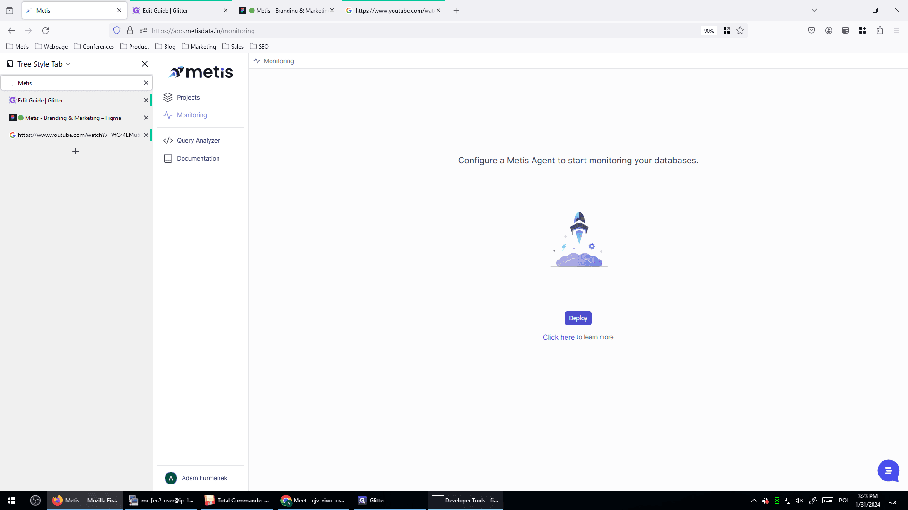Follow the 'Click here' learn more link
Screen dimensions: 908x510
tap(559, 337)
